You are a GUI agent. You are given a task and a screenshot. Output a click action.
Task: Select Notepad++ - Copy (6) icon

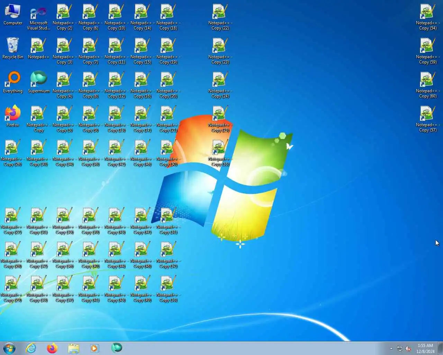91,17
